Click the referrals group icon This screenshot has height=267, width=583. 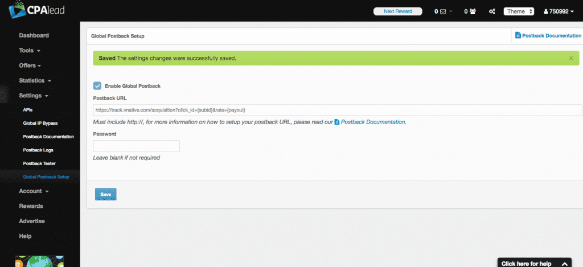click(x=473, y=11)
